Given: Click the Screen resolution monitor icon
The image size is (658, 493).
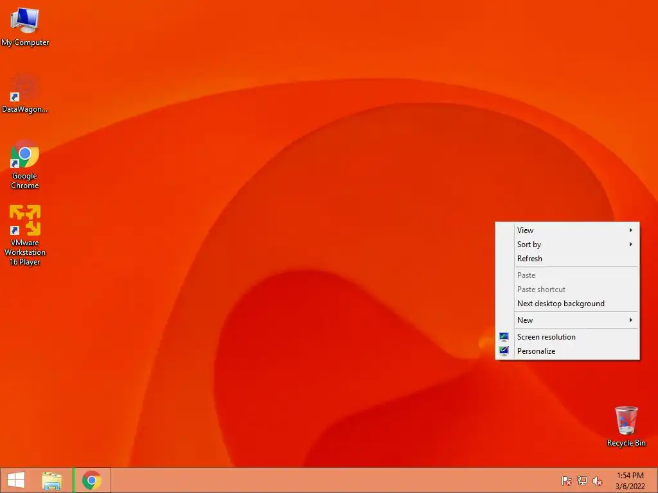Looking at the screenshot, I should click(x=504, y=336).
